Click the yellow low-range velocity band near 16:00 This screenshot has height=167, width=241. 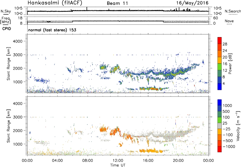click(152, 151)
